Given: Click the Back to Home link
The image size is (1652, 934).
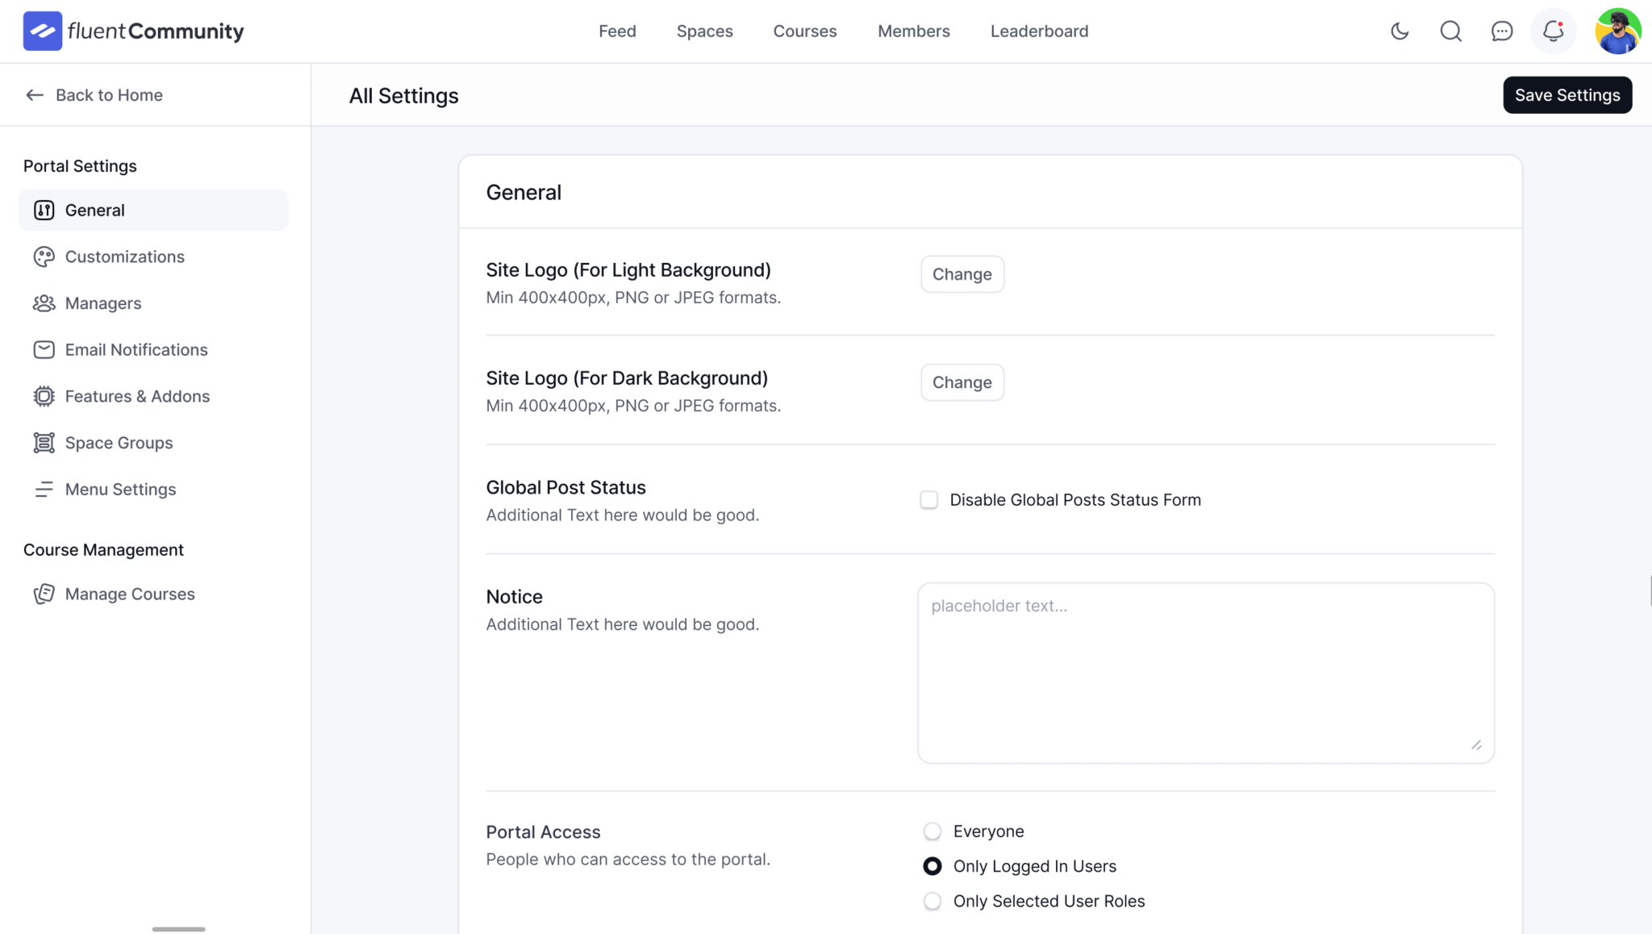Looking at the screenshot, I should (93, 94).
